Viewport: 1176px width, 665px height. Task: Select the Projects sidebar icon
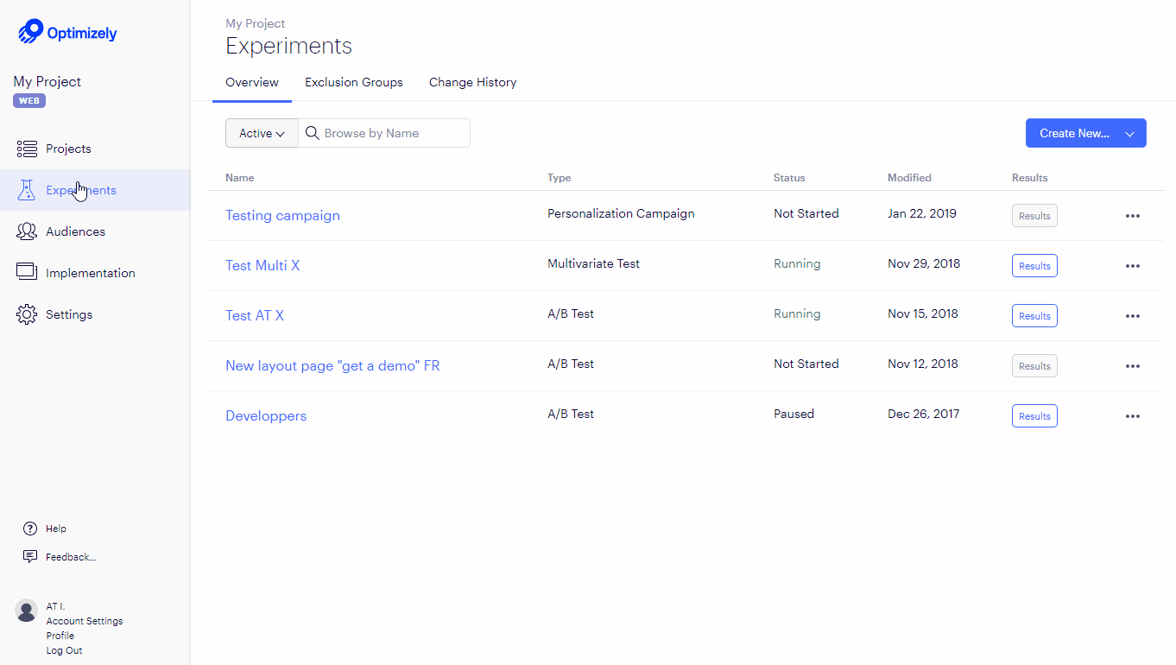point(27,148)
